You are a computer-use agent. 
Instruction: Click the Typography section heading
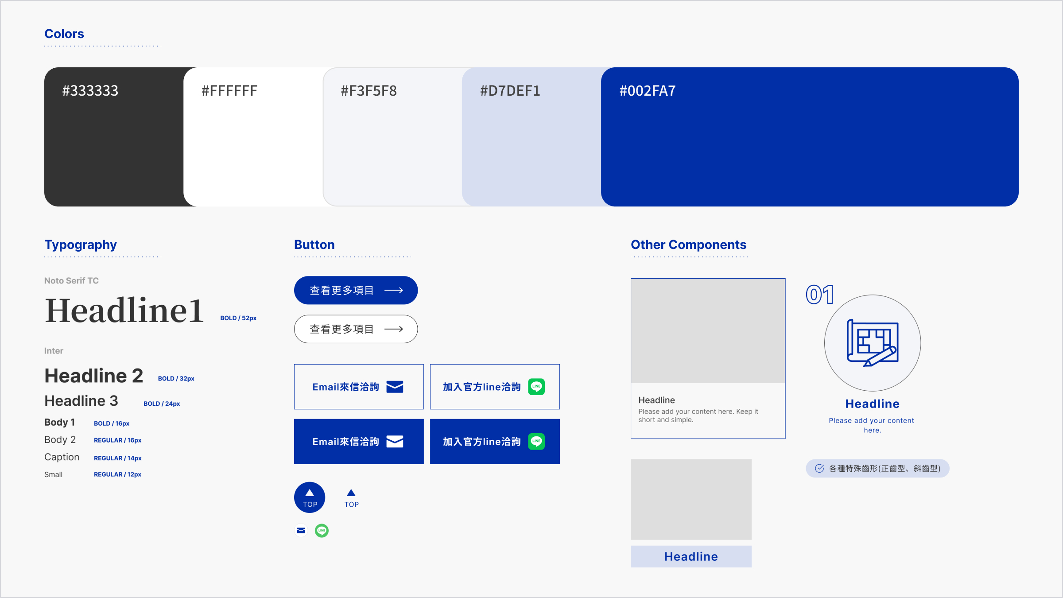[x=81, y=245]
